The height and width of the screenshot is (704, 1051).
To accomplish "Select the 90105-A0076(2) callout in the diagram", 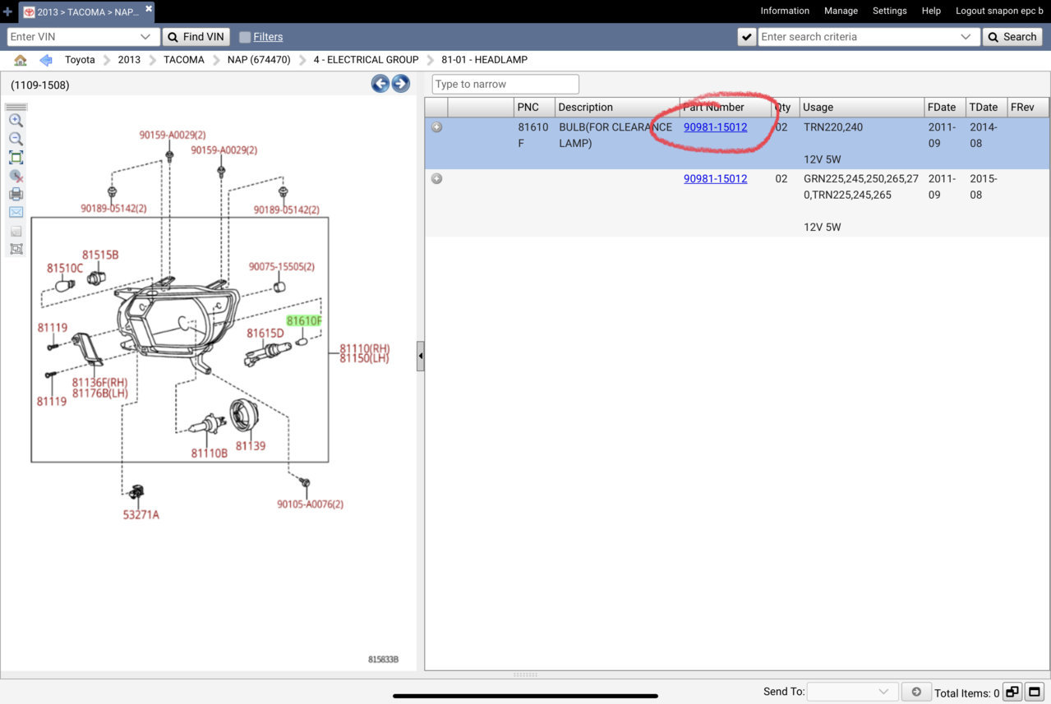I will tap(310, 504).
